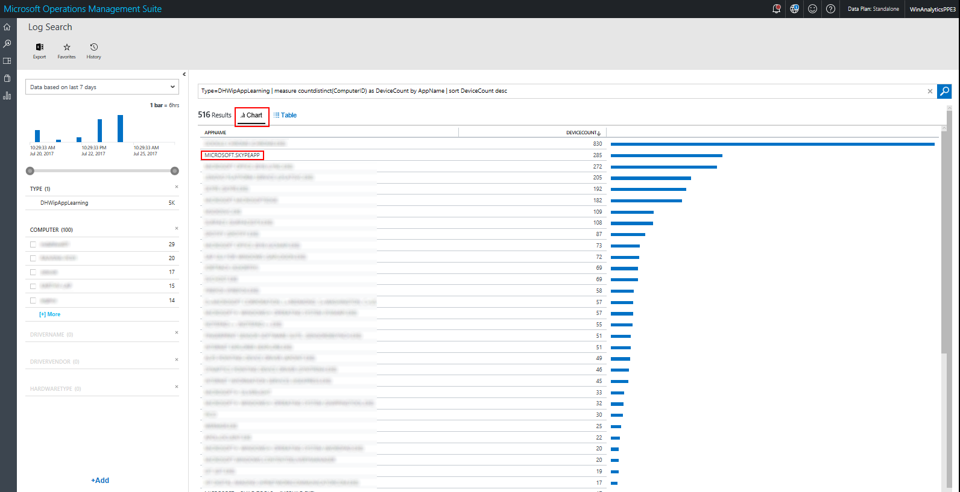Tick the computer checkbox with count 17

point(33,272)
